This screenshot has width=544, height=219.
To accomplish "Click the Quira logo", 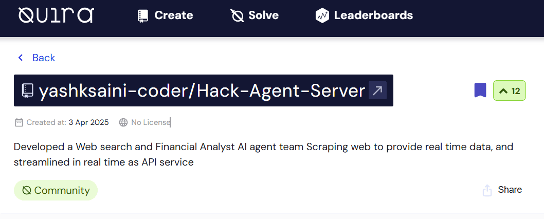I will tap(56, 15).
